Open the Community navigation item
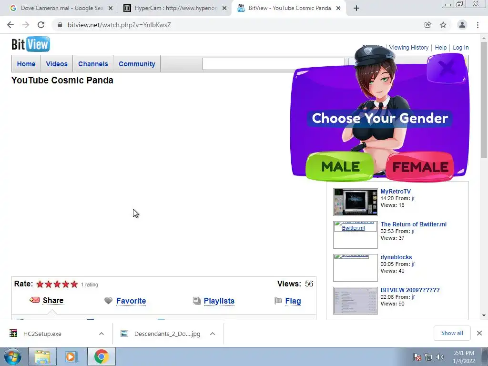 pyautogui.click(x=137, y=64)
